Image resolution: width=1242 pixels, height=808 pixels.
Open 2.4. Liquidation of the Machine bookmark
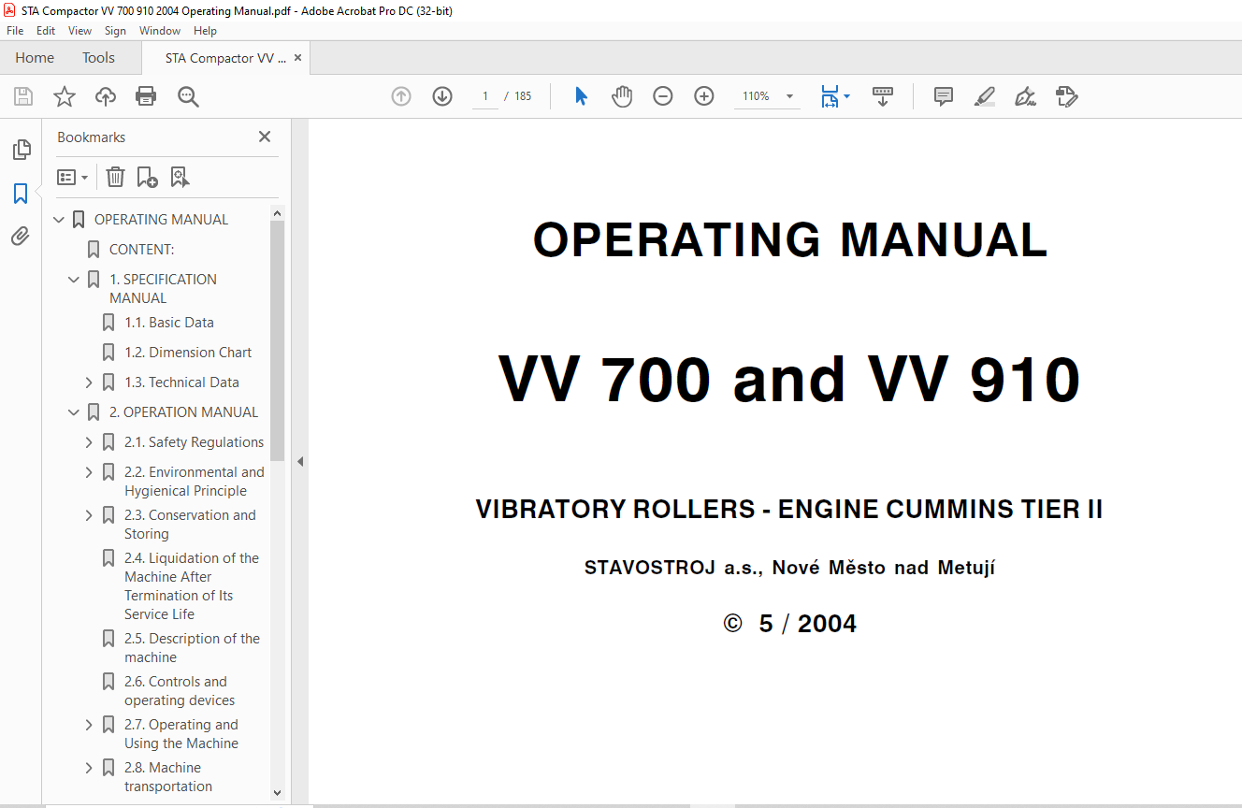pyautogui.click(x=192, y=586)
